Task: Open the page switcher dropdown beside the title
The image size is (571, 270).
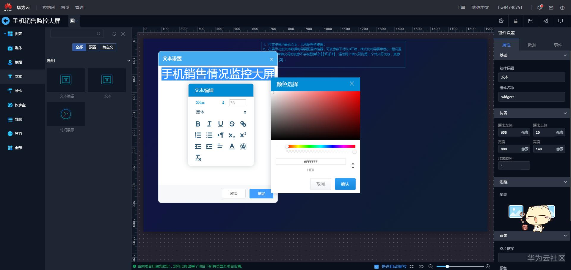Action: tap(73, 21)
